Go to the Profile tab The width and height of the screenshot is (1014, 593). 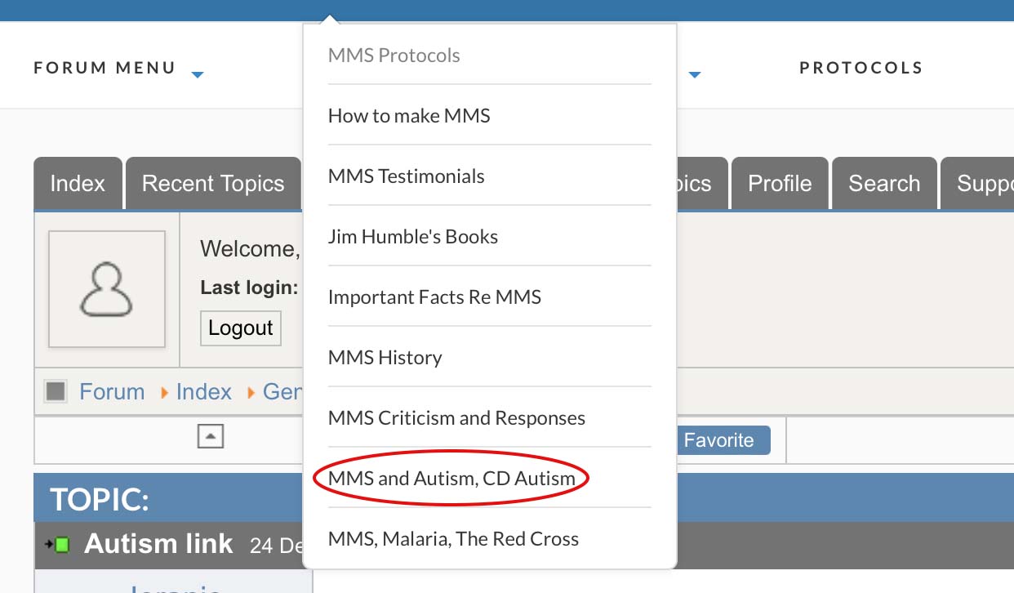(780, 184)
